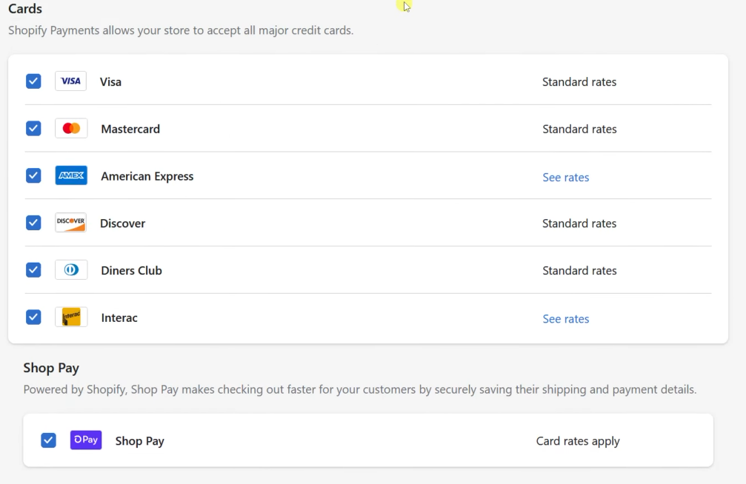The width and height of the screenshot is (746, 484).
Task: Click Standard rates in the Visa row
Action: [579, 81]
